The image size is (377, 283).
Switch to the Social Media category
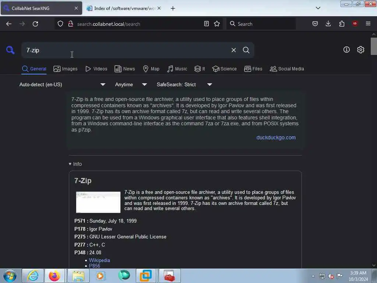287,69
